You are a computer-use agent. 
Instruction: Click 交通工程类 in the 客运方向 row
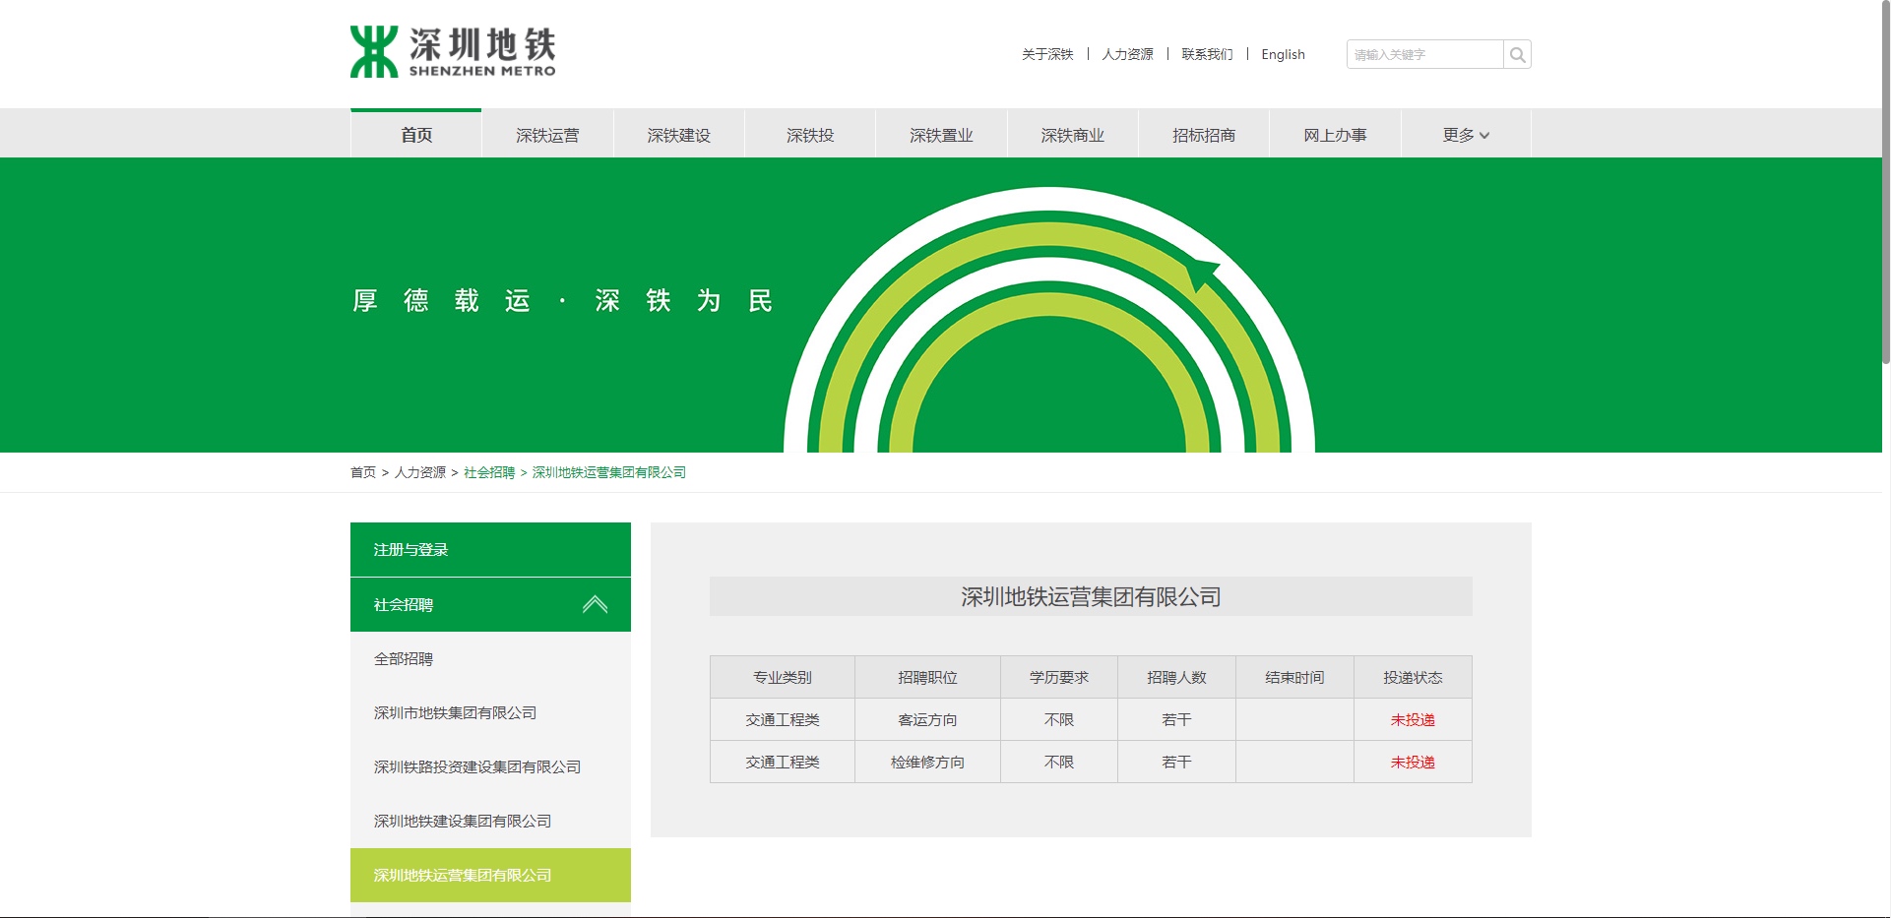783,719
